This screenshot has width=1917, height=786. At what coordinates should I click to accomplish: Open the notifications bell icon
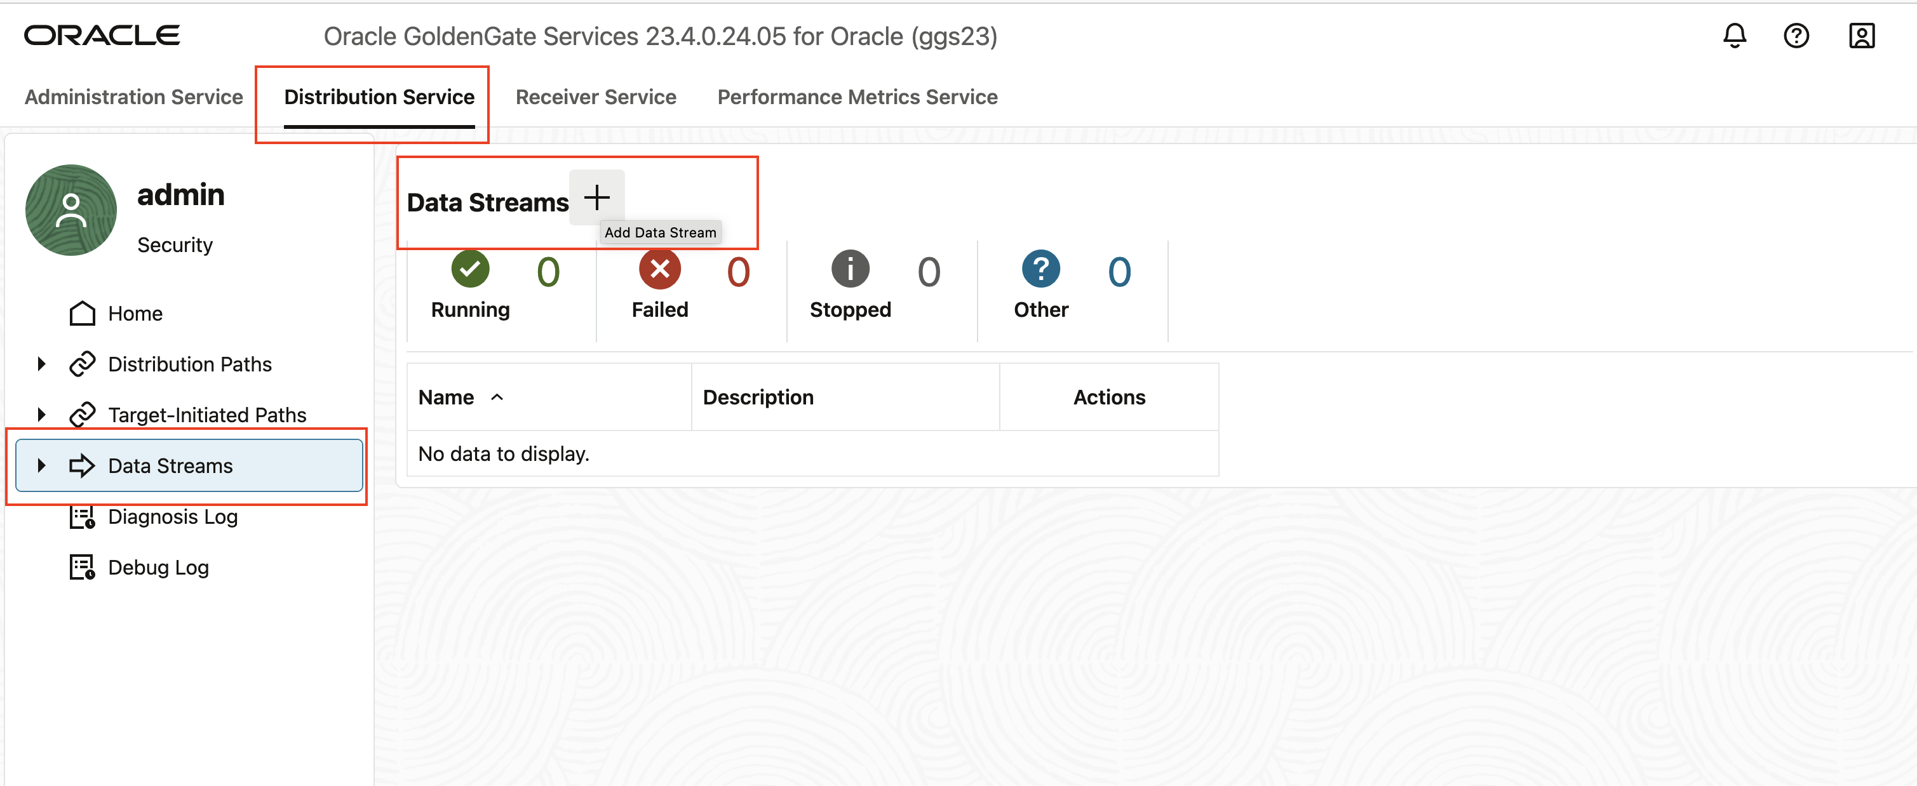pos(1734,36)
